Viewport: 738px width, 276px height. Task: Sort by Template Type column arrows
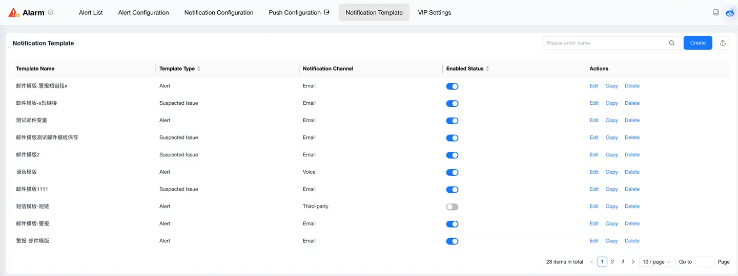[x=199, y=68]
